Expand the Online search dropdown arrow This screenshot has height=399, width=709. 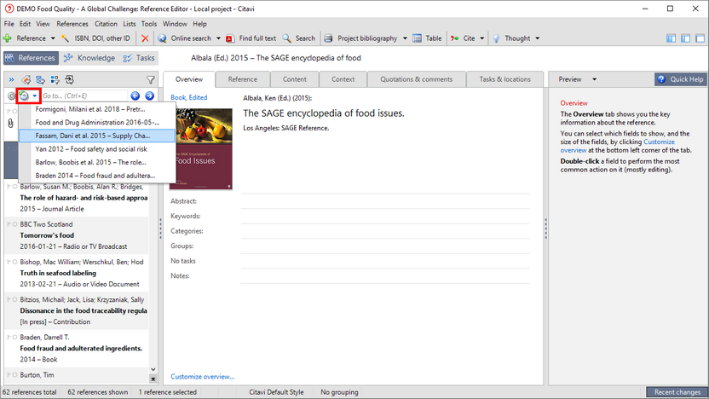(x=218, y=38)
